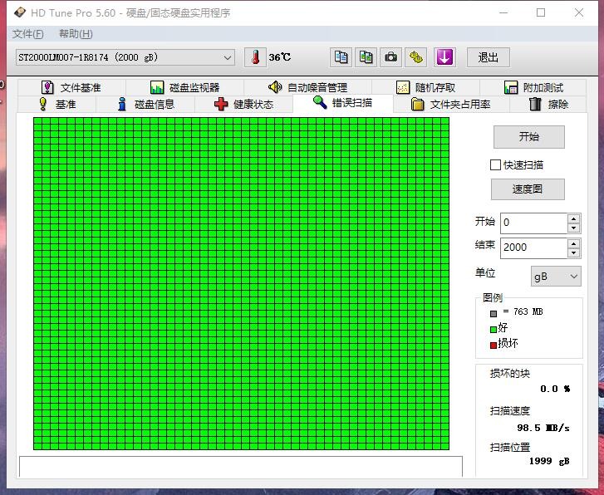The image size is (604, 495).
Task: Click the red 损坏 legend swatch
Action: [x=493, y=346]
